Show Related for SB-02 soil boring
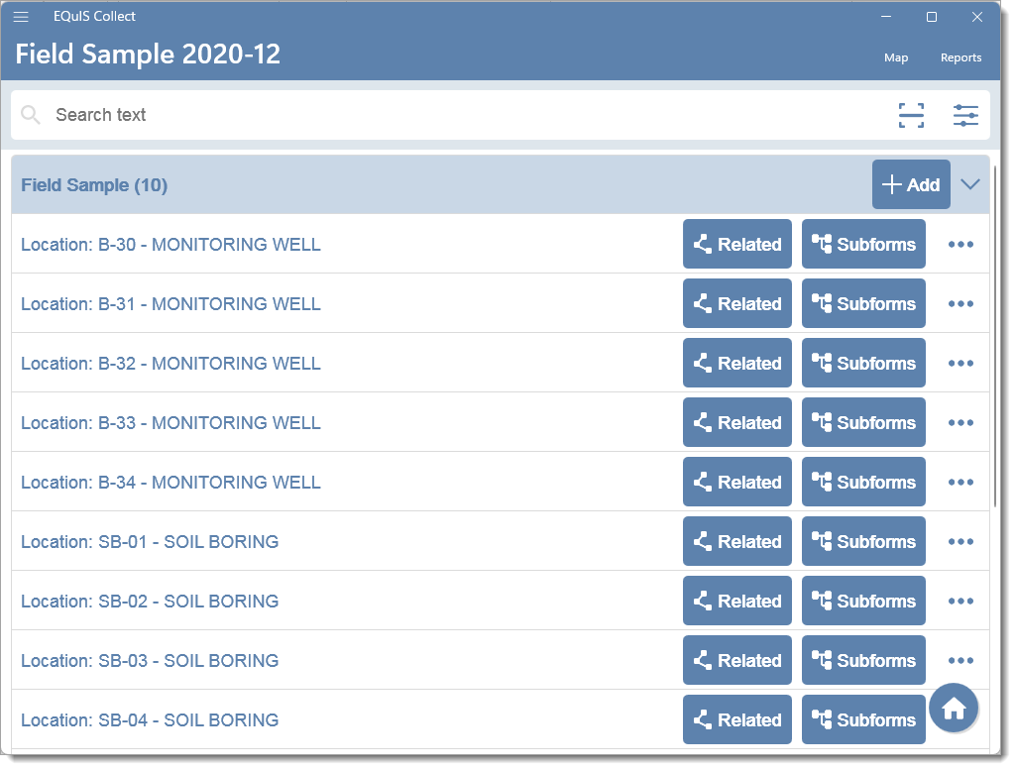The height and width of the screenshot is (770, 1016). 737,601
